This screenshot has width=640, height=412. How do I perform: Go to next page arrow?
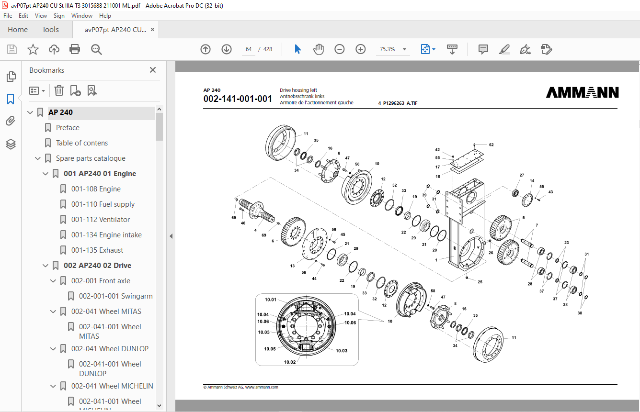coord(227,49)
